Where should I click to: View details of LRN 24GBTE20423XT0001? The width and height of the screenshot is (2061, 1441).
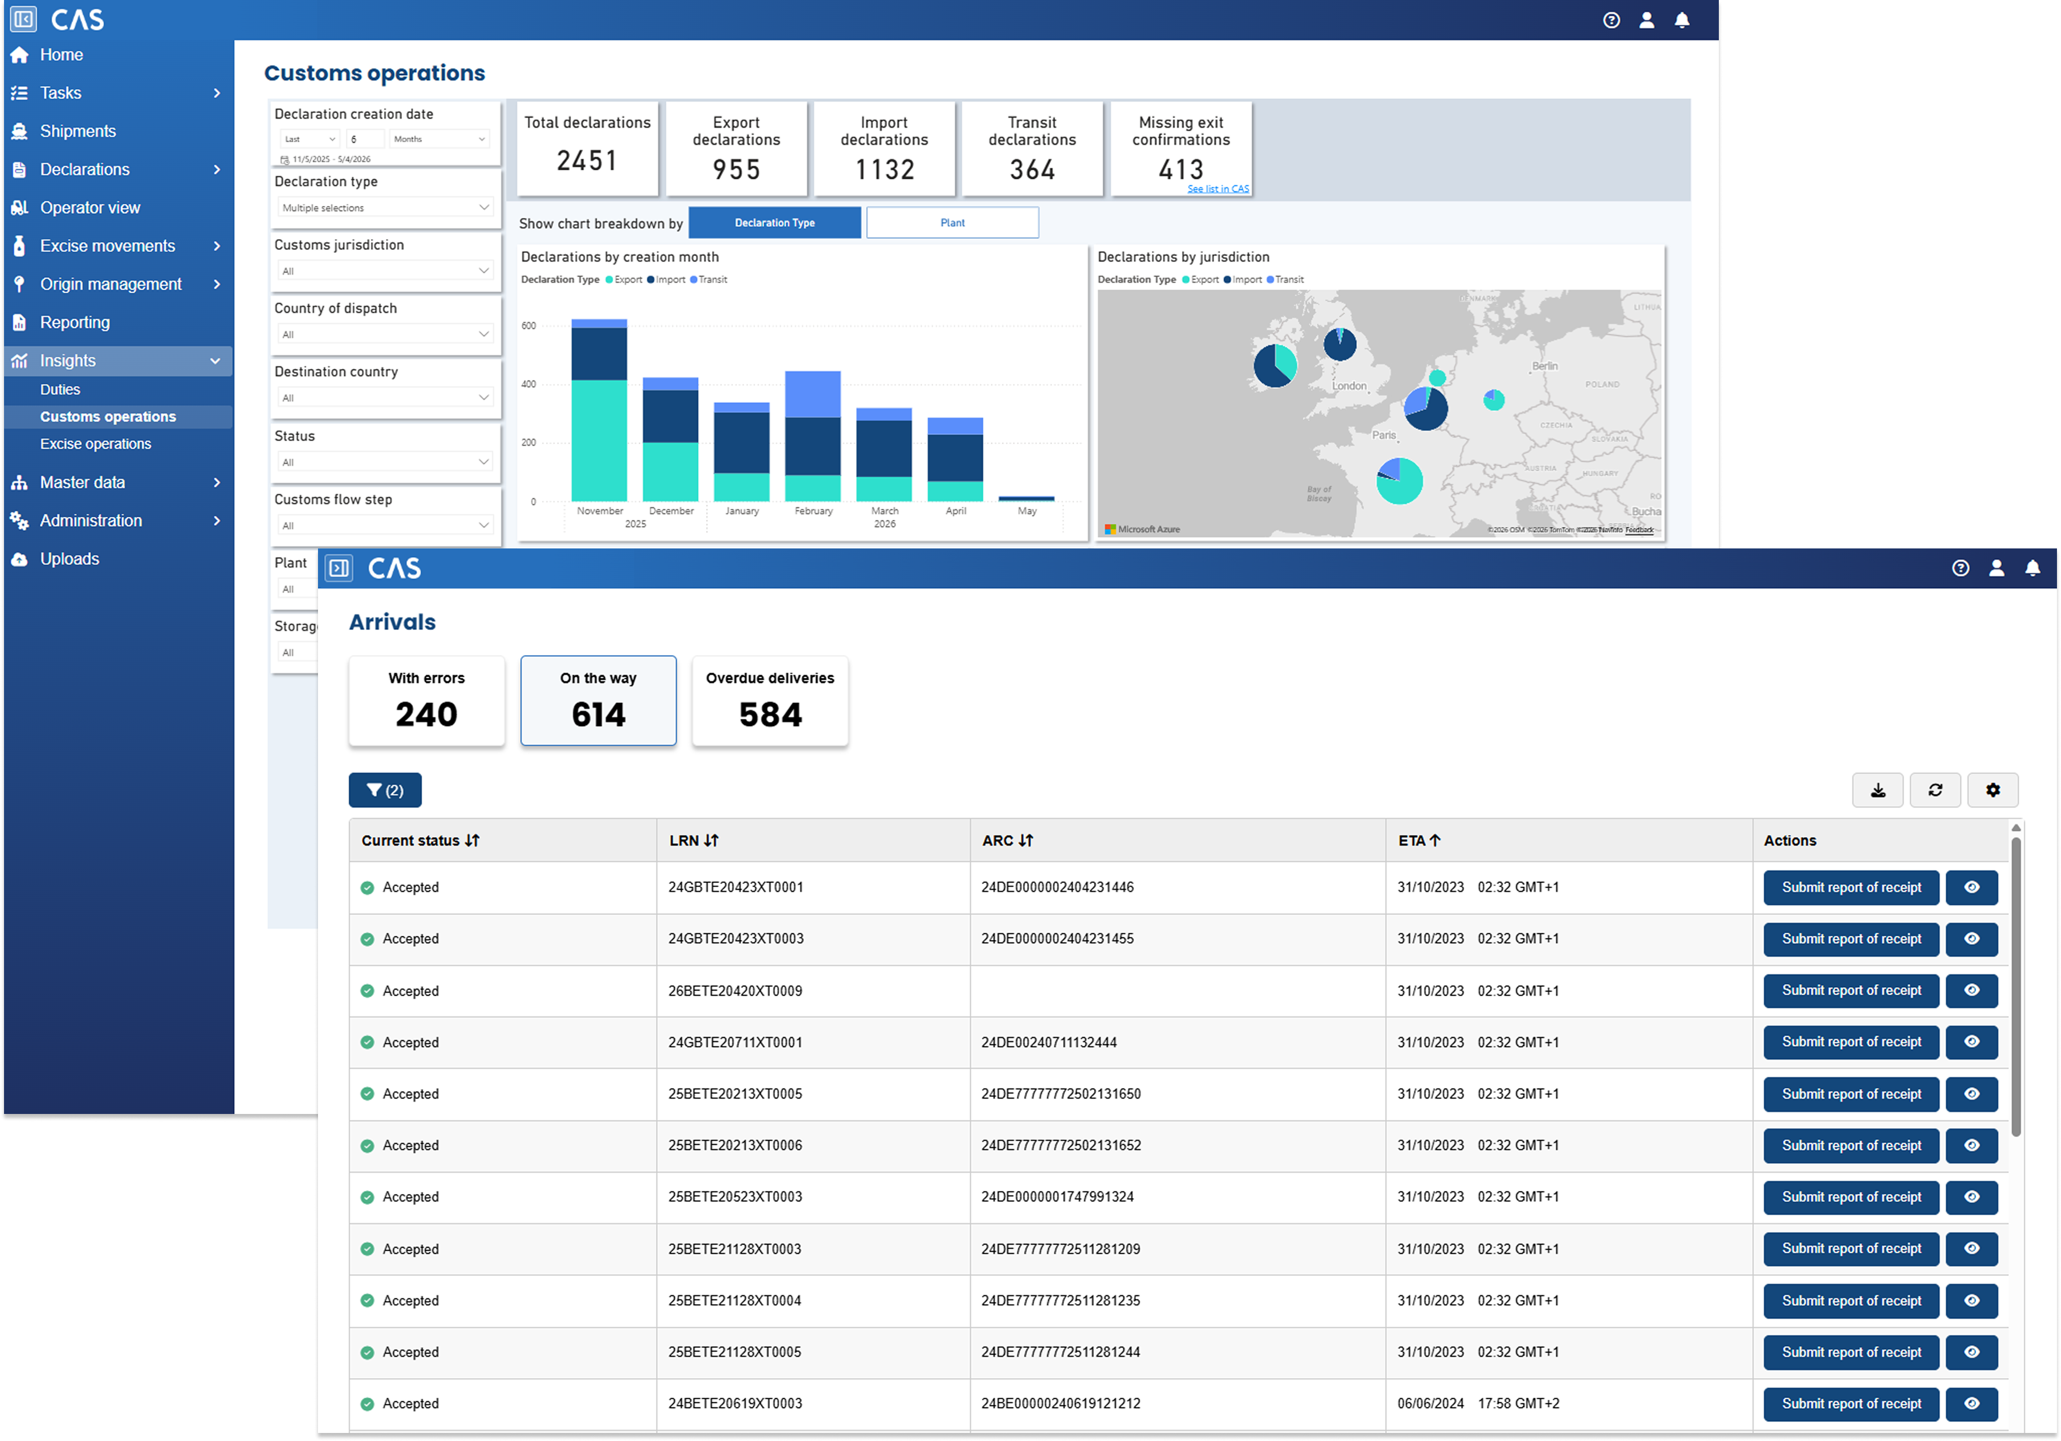(x=1971, y=888)
